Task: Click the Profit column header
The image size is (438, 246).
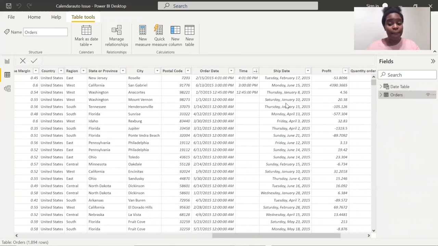Action: click(x=326, y=71)
